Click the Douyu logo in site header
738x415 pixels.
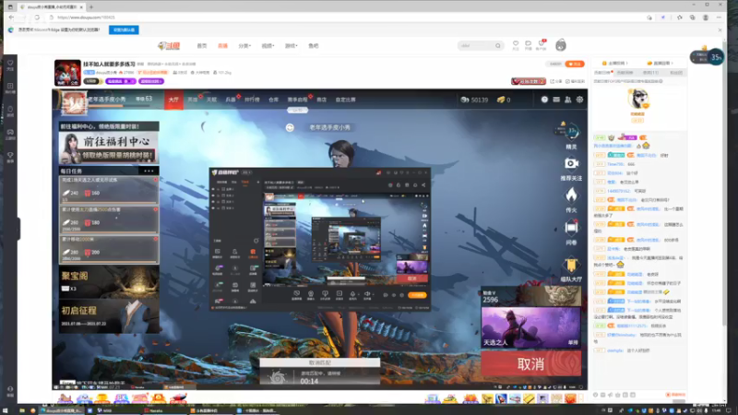169,45
